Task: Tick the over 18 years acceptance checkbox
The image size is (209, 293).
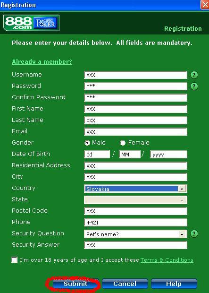Action: (14, 260)
